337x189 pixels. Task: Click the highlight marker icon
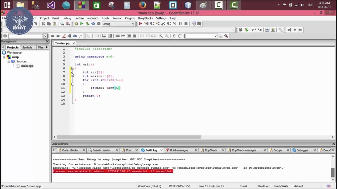pyautogui.click(x=64, y=36)
